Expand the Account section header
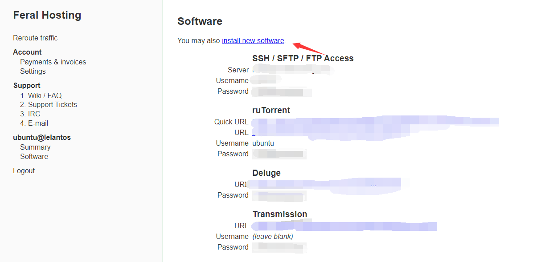541x262 pixels. point(27,52)
